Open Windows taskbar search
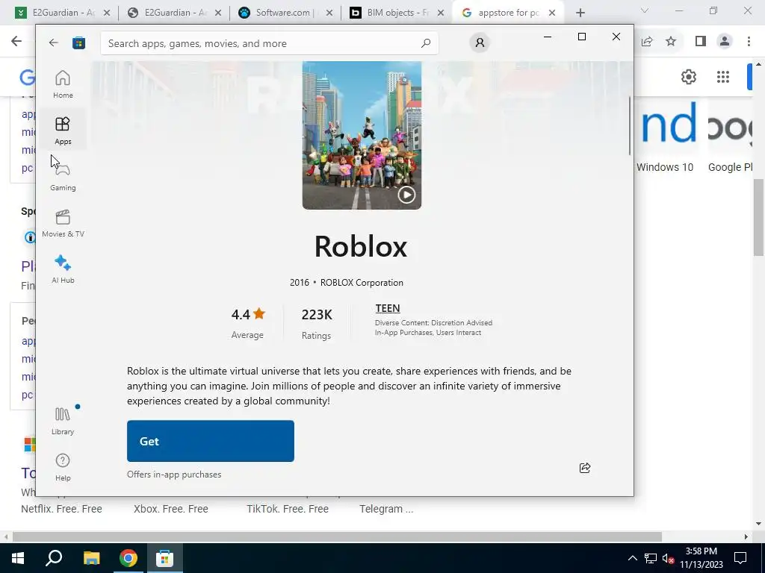 click(54, 558)
